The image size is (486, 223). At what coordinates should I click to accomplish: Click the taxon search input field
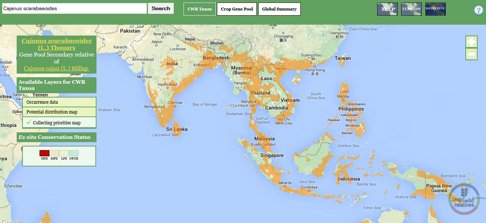click(x=74, y=8)
